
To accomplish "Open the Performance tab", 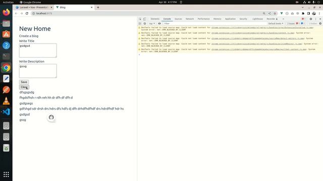I will (x=203, y=19).
